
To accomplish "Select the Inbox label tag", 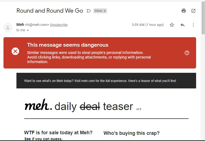I will [x=98, y=11].
